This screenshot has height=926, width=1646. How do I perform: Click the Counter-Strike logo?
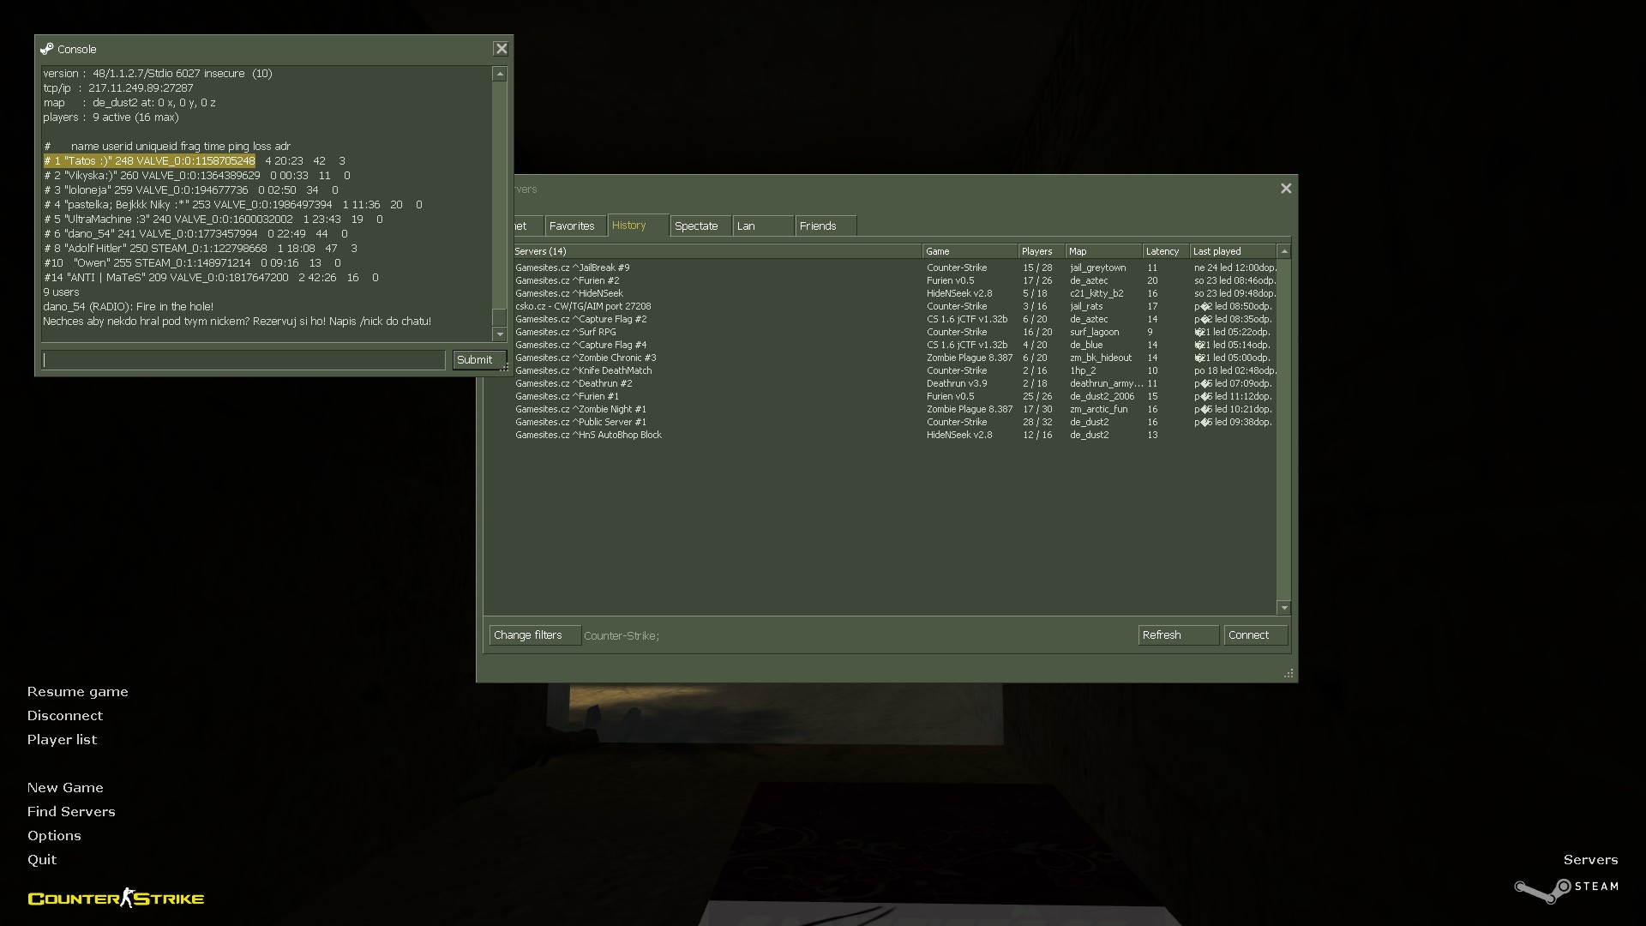(x=116, y=898)
